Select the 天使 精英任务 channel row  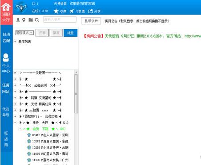pyautogui.click(x=40, y=104)
